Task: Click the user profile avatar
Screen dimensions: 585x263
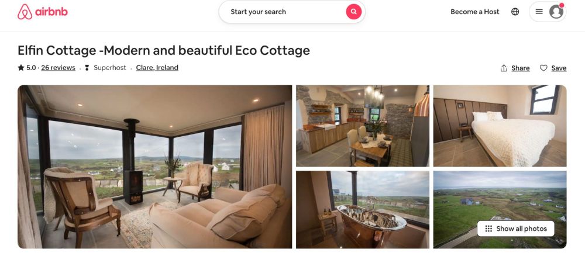Action: [x=556, y=12]
